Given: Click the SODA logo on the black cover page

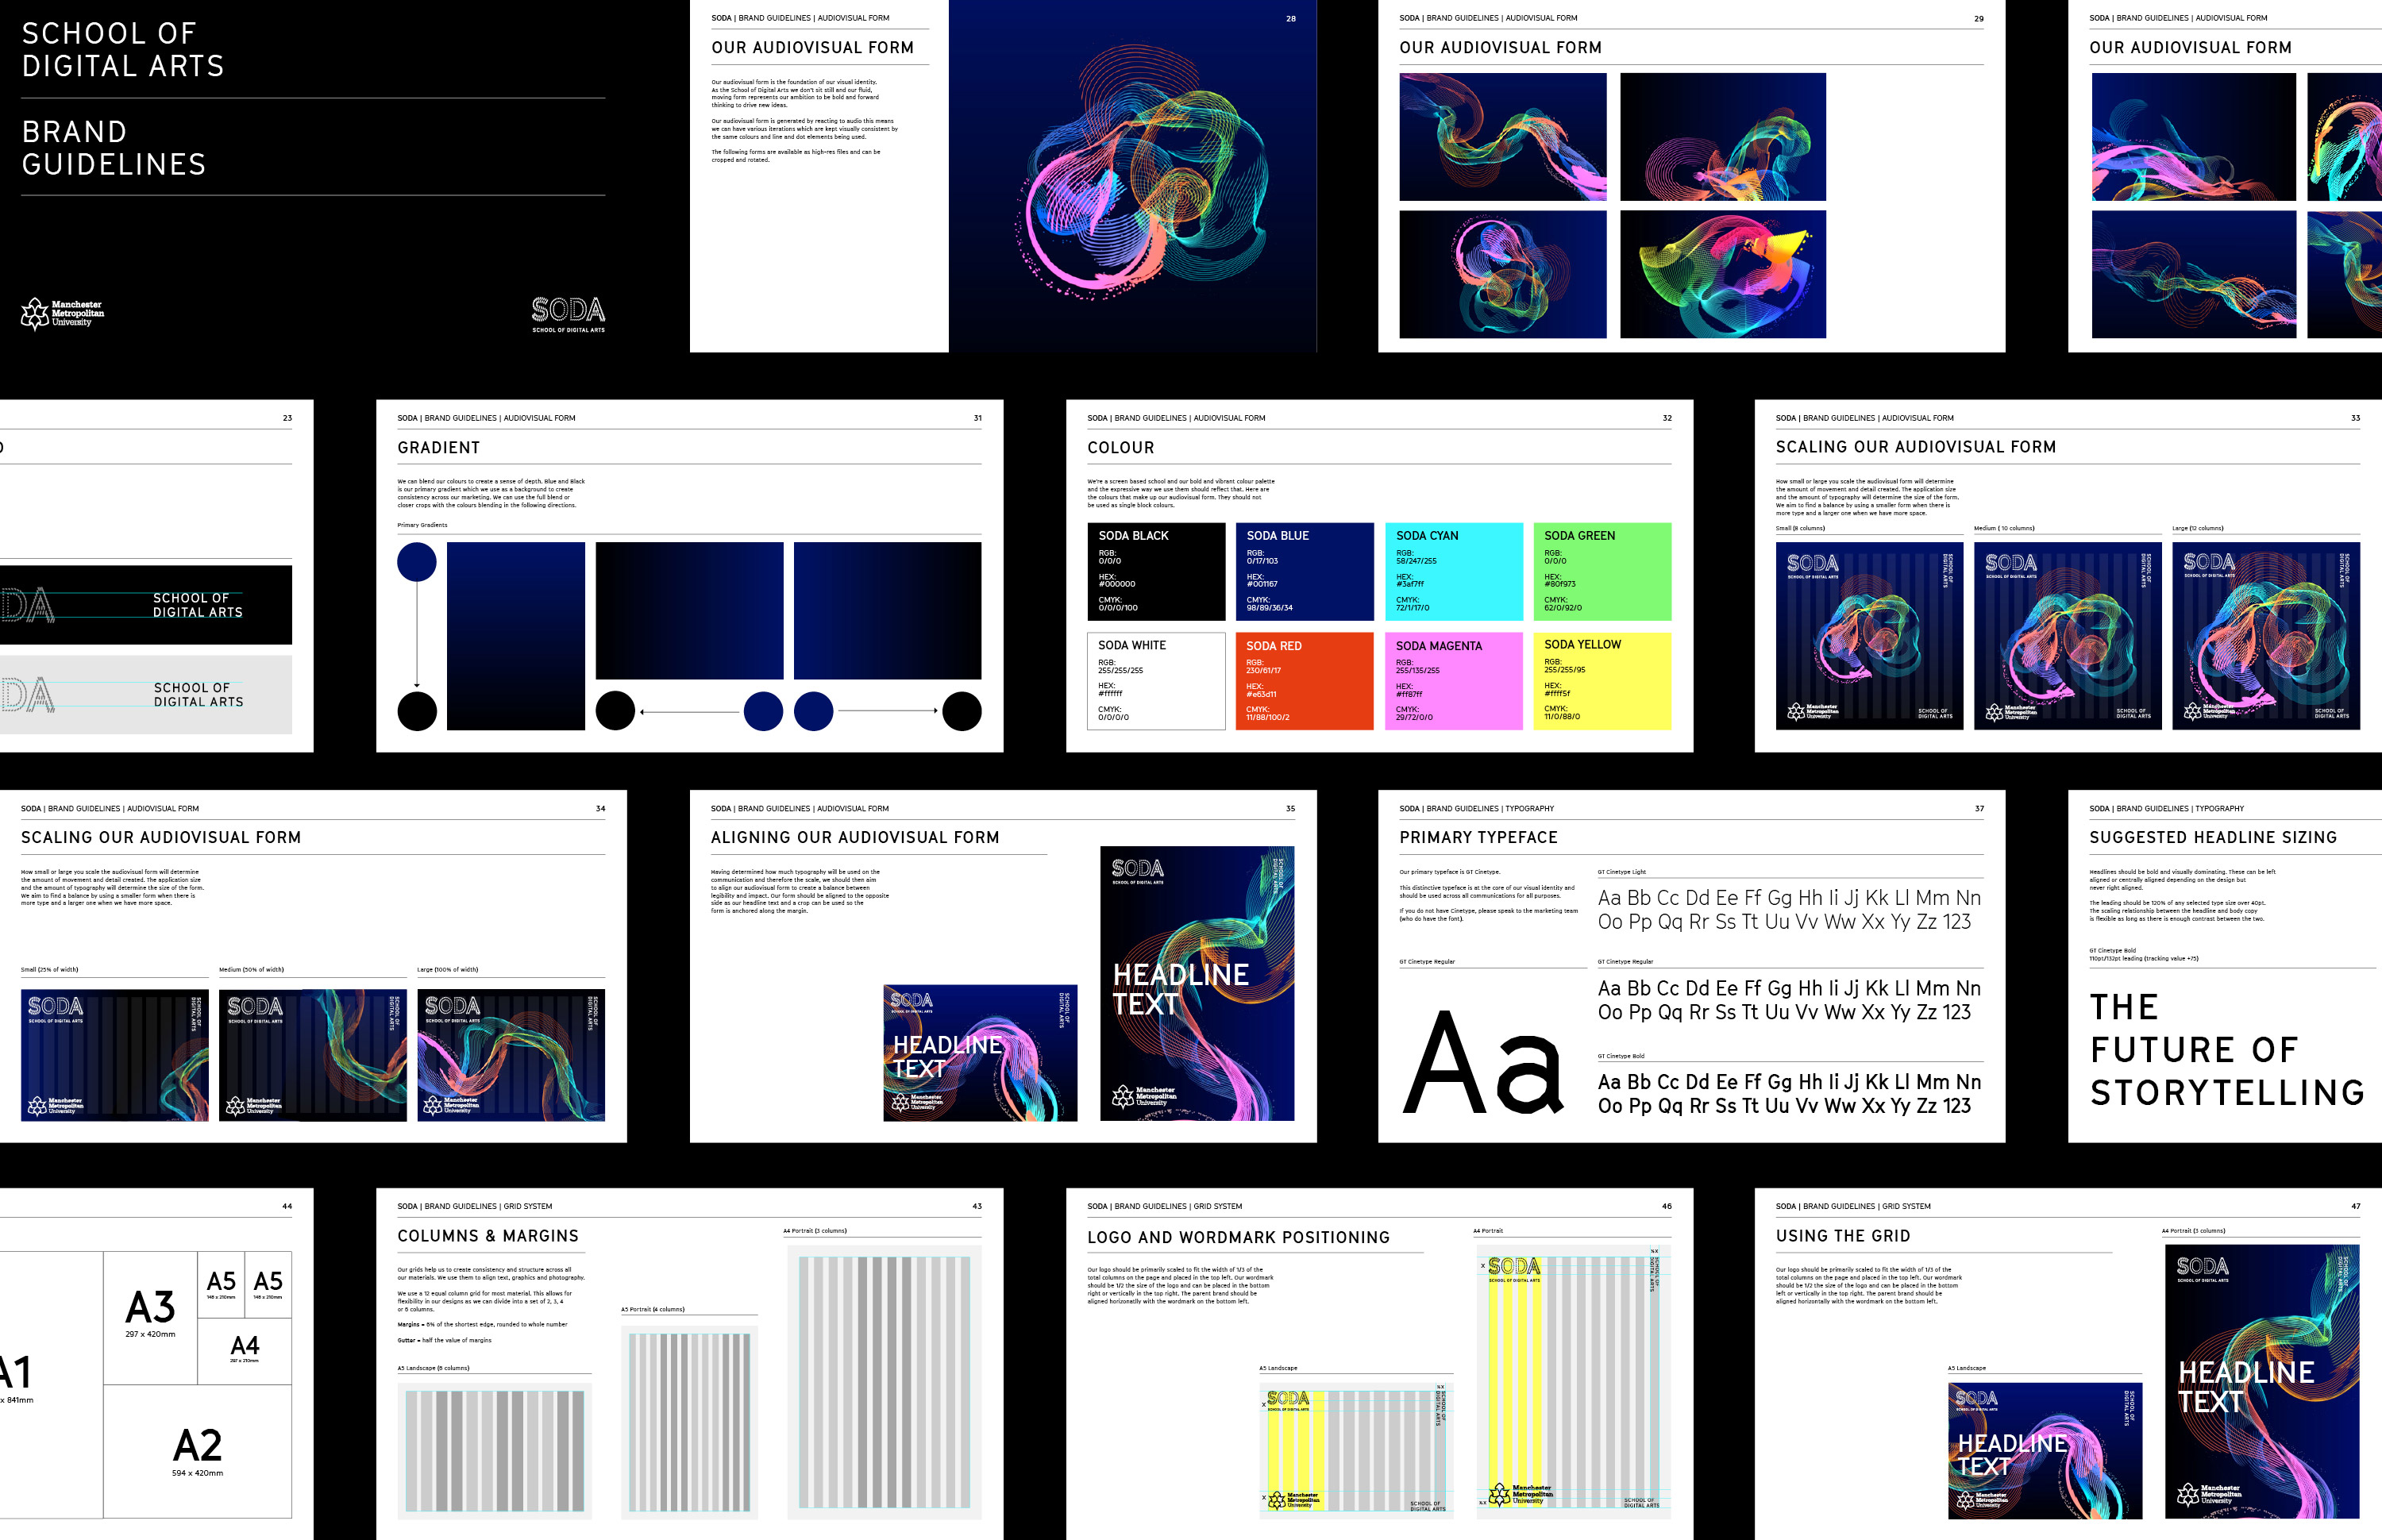Looking at the screenshot, I should click(568, 313).
